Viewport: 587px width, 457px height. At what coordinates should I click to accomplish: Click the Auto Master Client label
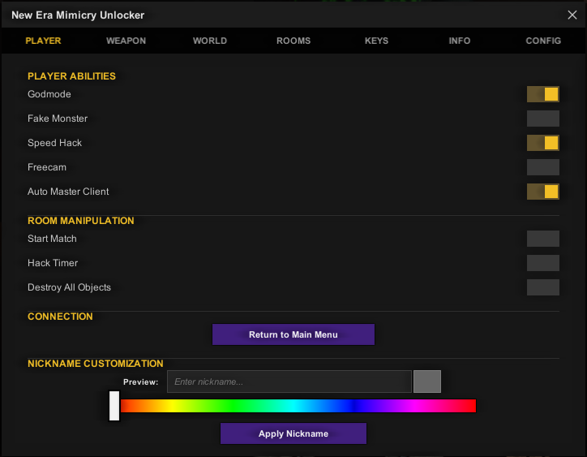[68, 192]
